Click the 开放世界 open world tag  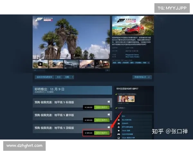[125, 63]
